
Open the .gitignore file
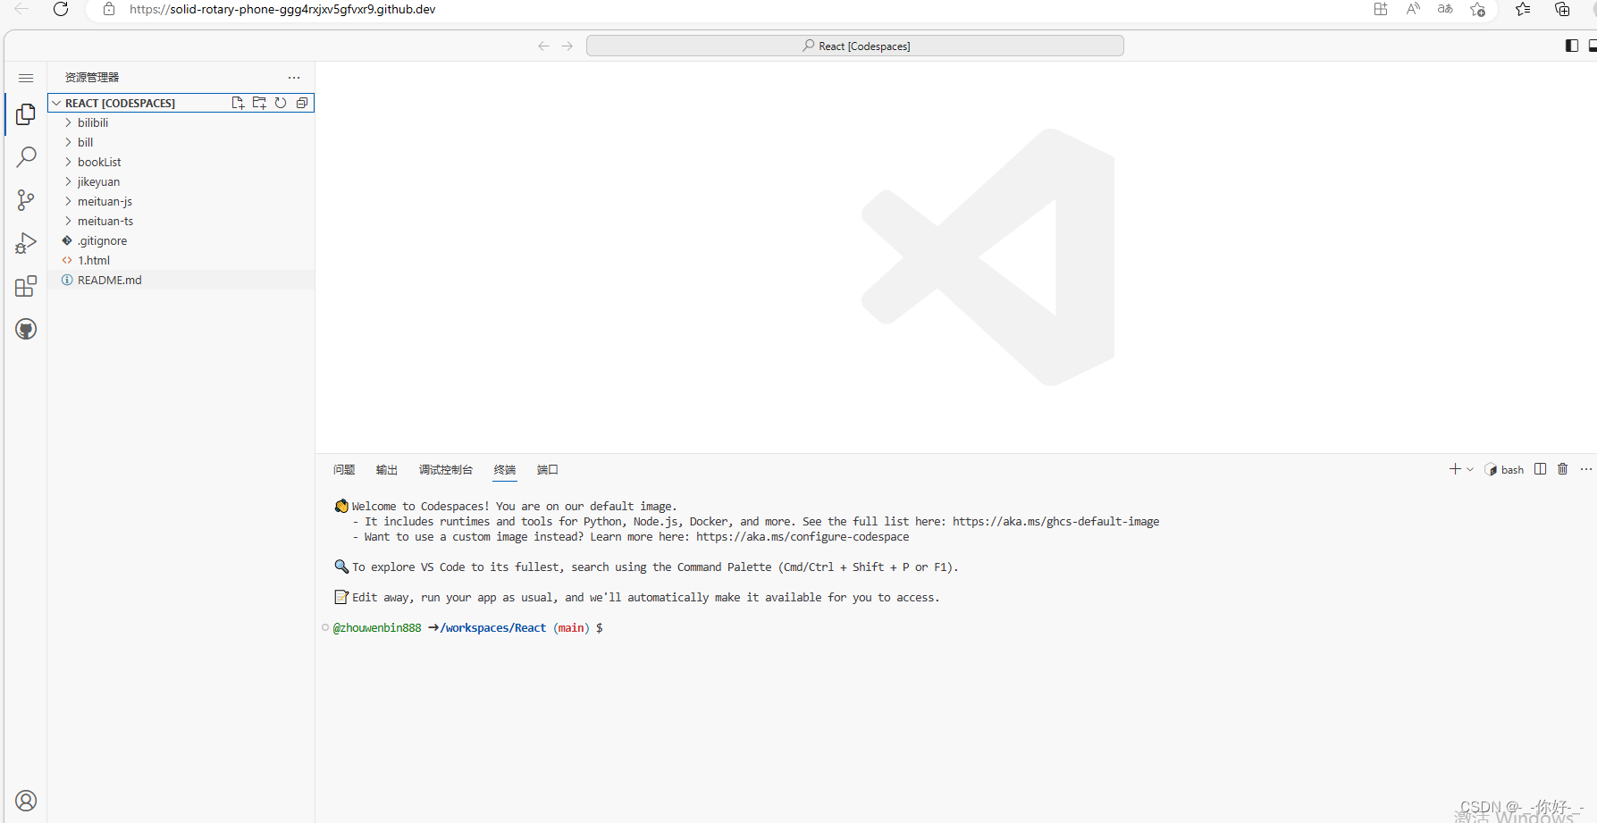pyautogui.click(x=181, y=240)
